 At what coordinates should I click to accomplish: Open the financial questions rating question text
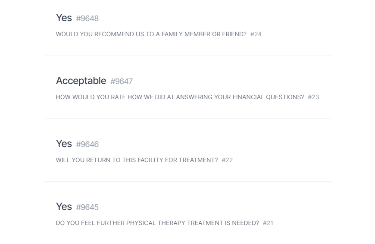(x=180, y=97)
